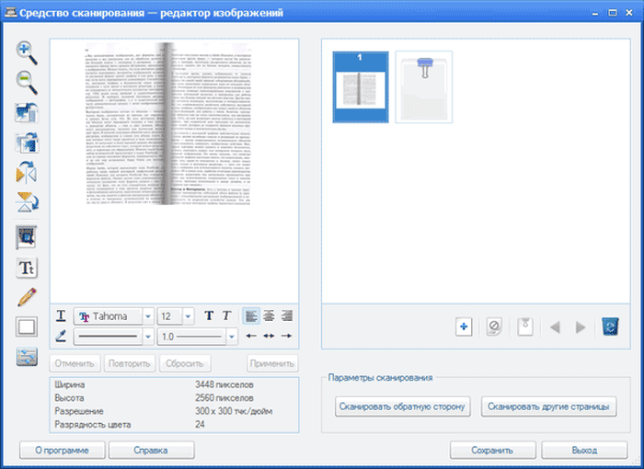644x469 pixels.
Task: Select the zoom out magnifier tool
Action: 27,83
